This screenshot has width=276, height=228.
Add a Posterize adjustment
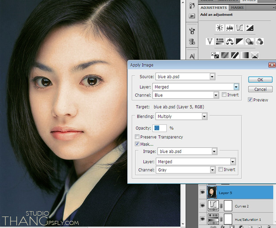pyautogui.click(x=225, y=55)
